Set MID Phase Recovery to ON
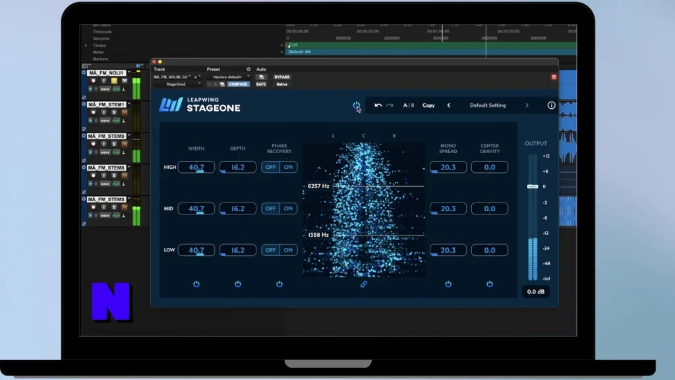 click(288, 208)
